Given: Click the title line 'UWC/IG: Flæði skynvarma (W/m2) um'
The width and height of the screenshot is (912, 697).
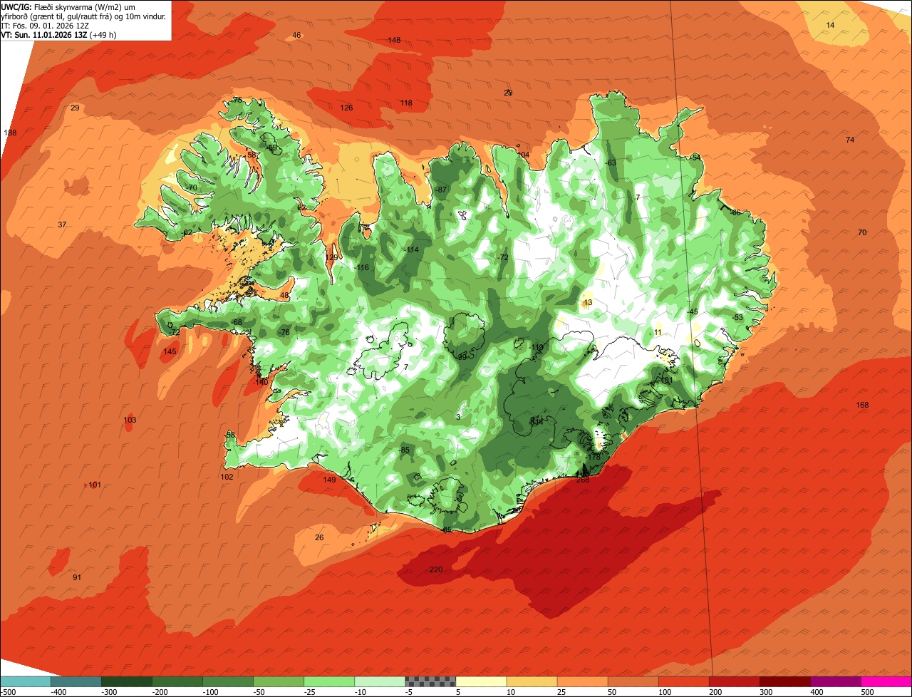Looking at the screenshot, I should click(68, 6).
